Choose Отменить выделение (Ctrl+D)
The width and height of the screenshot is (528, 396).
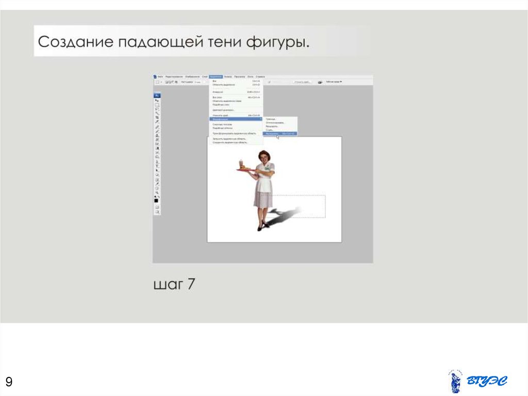[236, 85]
